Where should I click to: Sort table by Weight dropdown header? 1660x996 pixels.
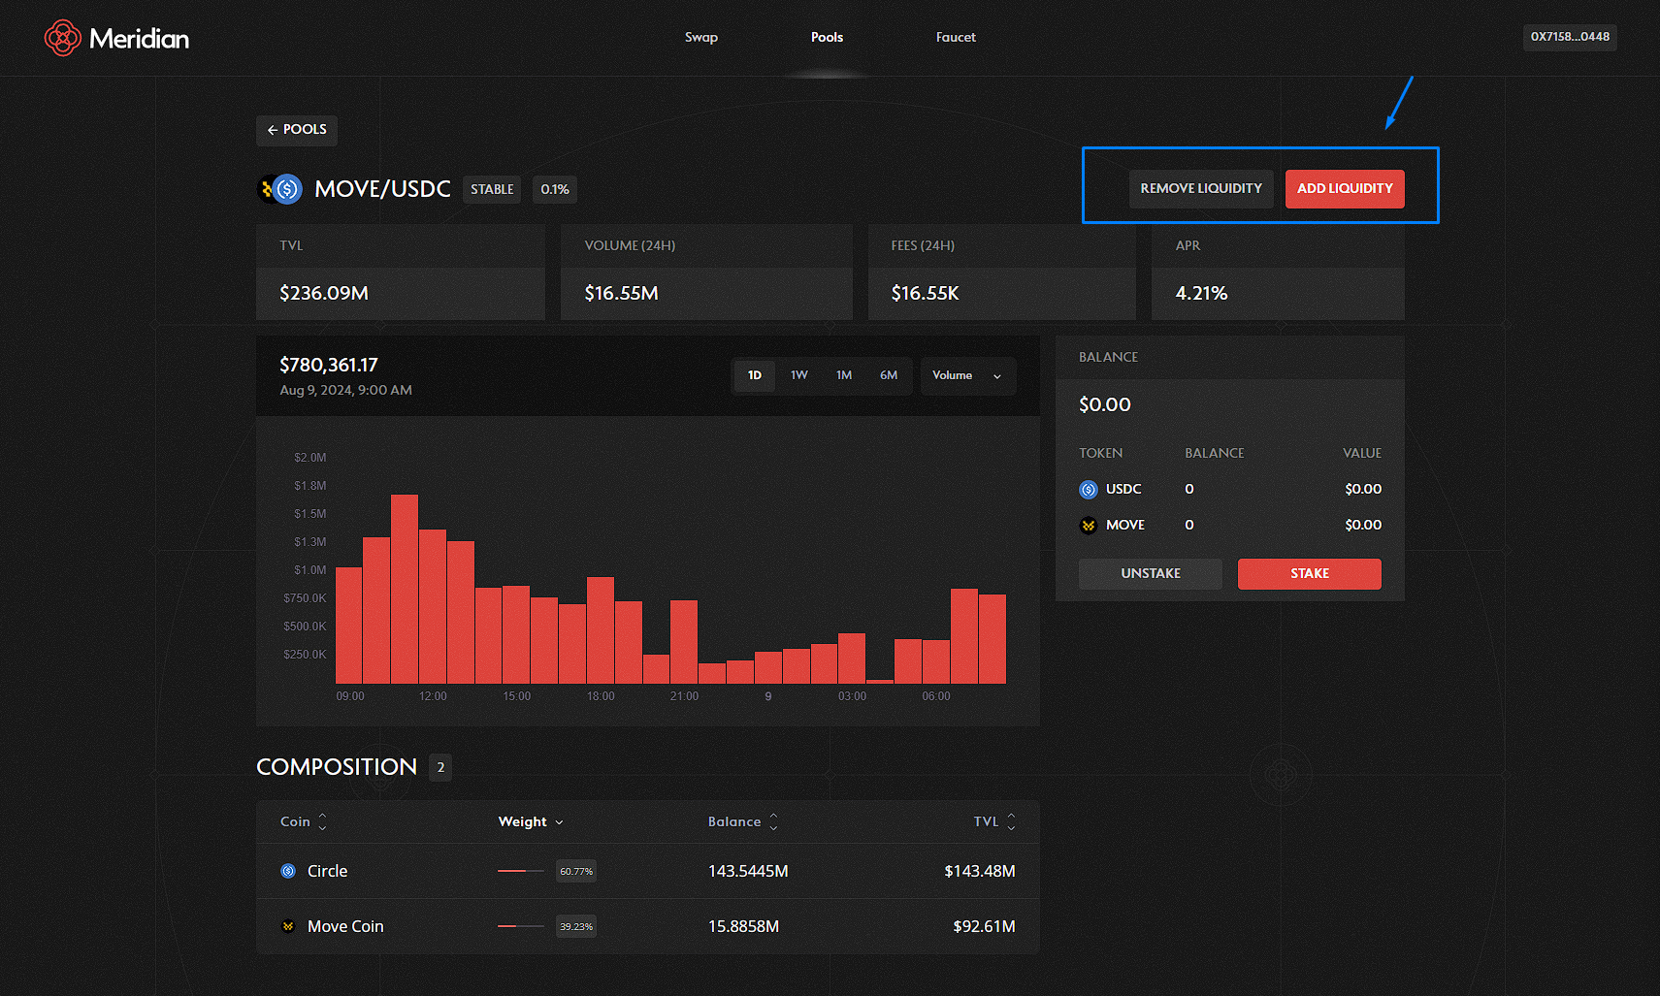pyautogui.click(x=531, y=821)
